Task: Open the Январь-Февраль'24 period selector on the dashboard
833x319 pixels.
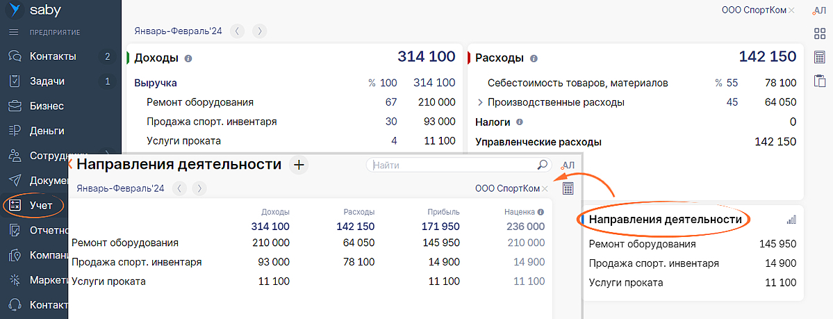Action: pos(179,31)
